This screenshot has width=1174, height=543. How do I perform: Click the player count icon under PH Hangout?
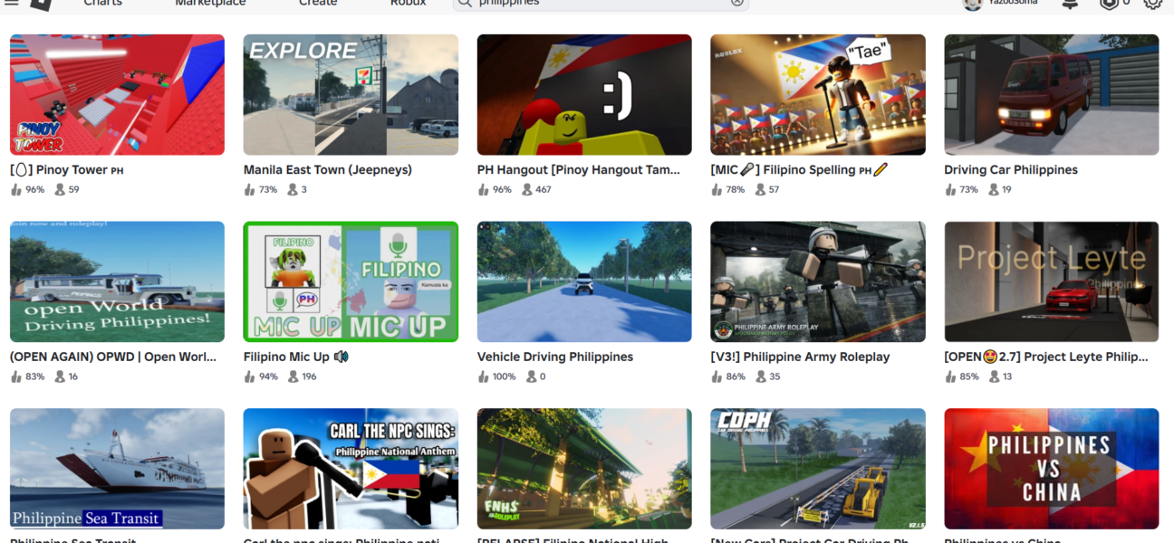(527, 190)
